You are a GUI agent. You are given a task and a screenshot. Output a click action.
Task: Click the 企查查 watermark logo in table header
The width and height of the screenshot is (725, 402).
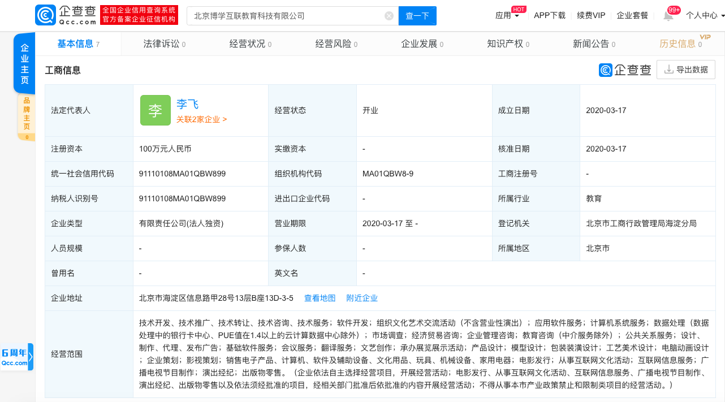click(625, 70)
